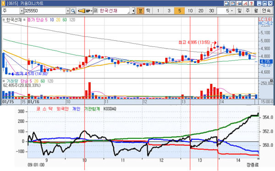The image size is (275, 171).
Task: Click the stock code field 025550
Action: pyautogui.click(x=45, y=11)
